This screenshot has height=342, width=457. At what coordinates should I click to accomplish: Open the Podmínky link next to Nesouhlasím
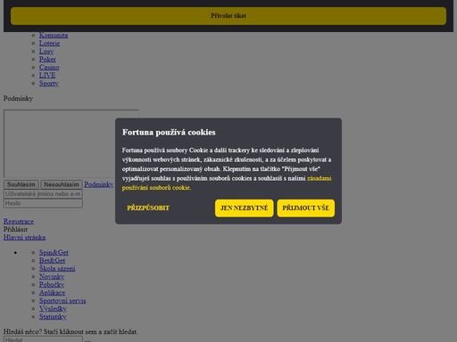coord(99,184)
